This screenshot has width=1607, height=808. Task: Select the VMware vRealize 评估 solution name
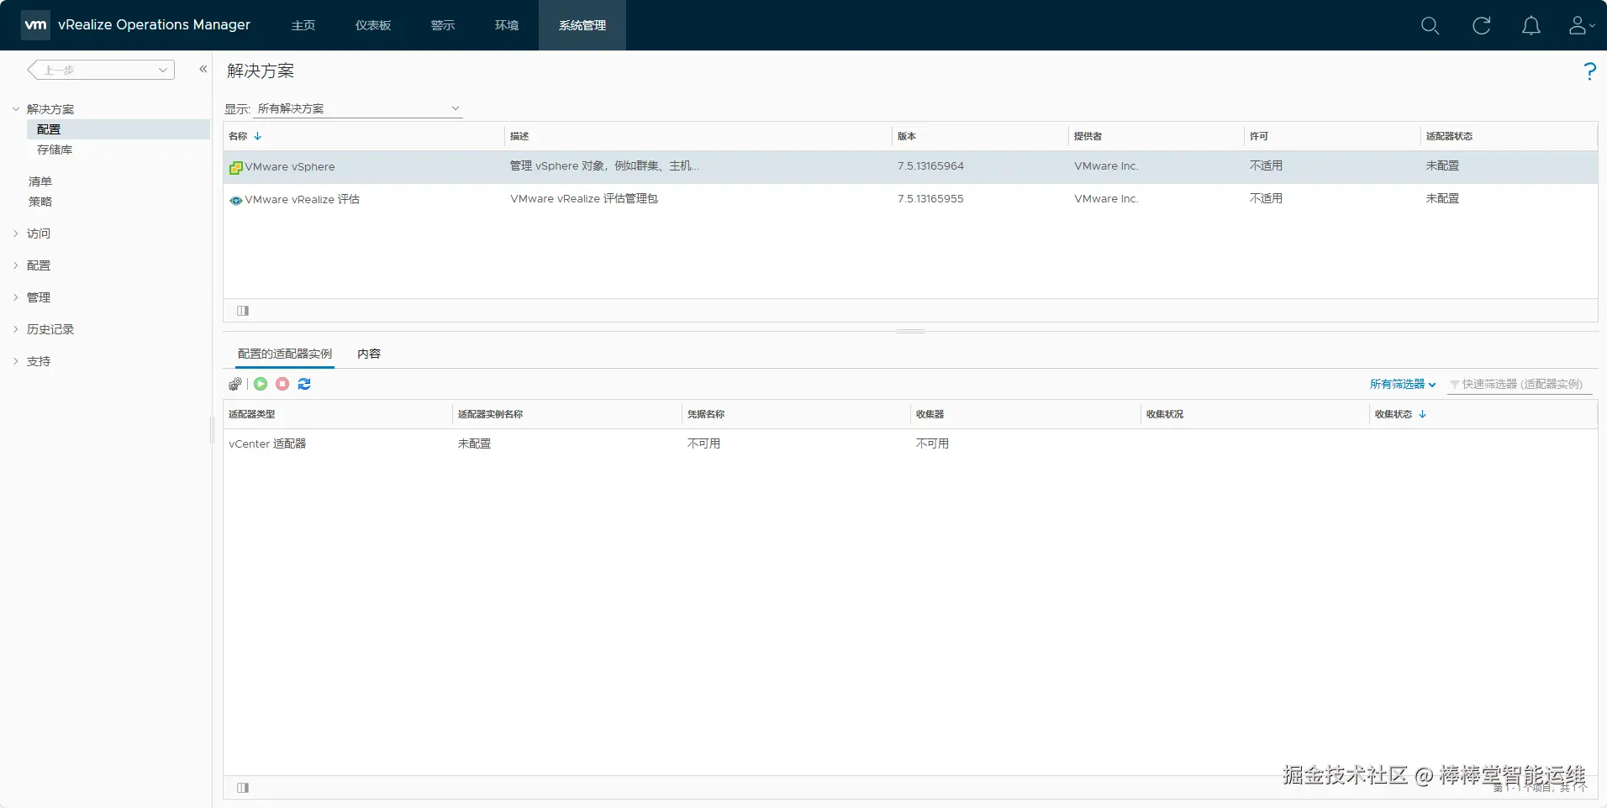(303, 200)
